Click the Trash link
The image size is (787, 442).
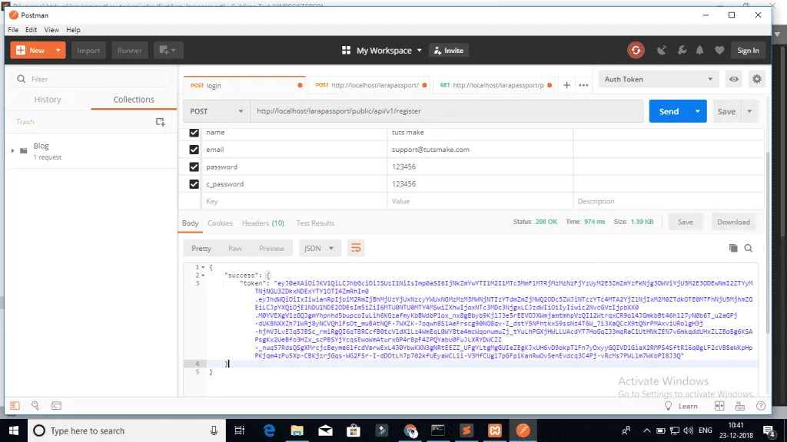25,122
